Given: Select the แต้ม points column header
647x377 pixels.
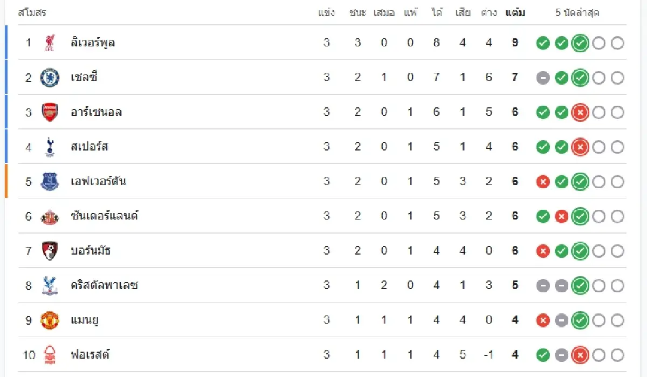Looking at the screenshot, I should point(515,13).
